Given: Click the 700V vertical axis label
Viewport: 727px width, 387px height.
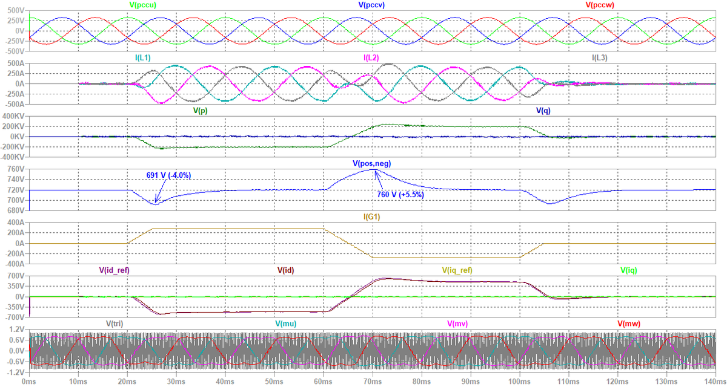Looking at the screenshot, I should [x=16, y=276].
